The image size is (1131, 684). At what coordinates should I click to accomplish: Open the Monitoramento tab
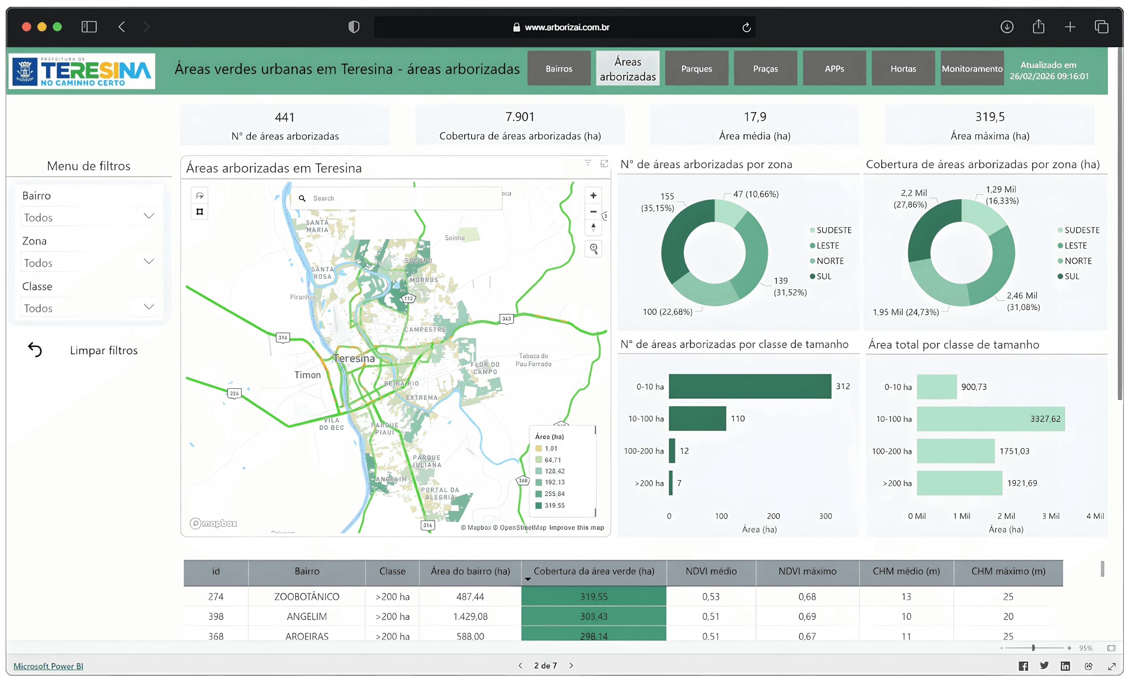click(972, 69)
